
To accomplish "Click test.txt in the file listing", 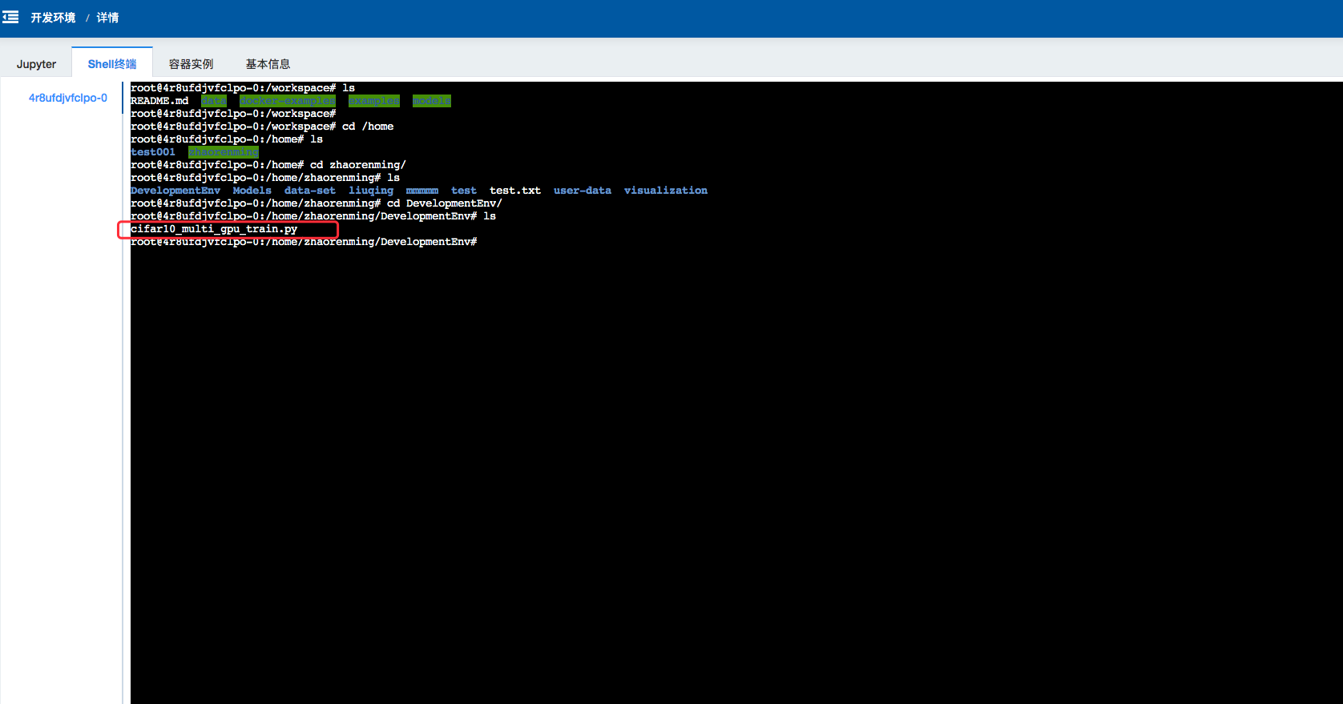I will point(514,191).
